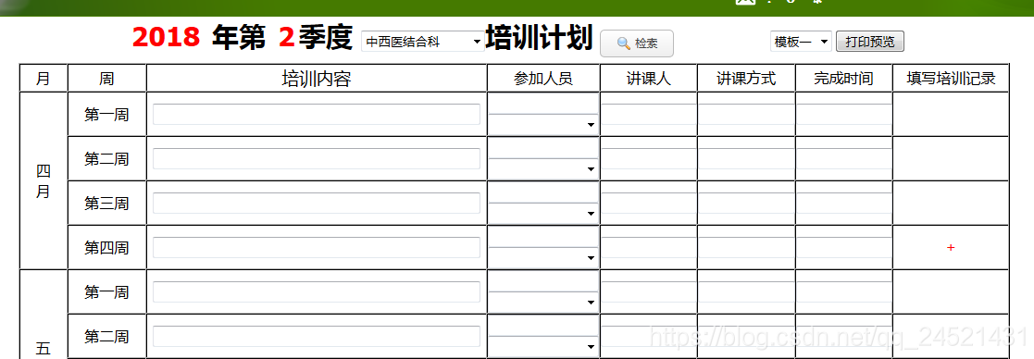Screen dimensions: 1034x359
Task: Focus 培训内容 field for 四月 第一周
Action: click(x=317, y=114)
